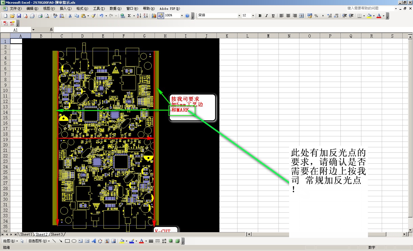The width and height of the screenshot is (413, 251).
Task: Align text right
Action: point(295,16)
